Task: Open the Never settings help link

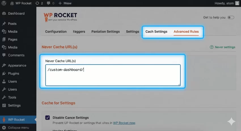Action: 225,47
